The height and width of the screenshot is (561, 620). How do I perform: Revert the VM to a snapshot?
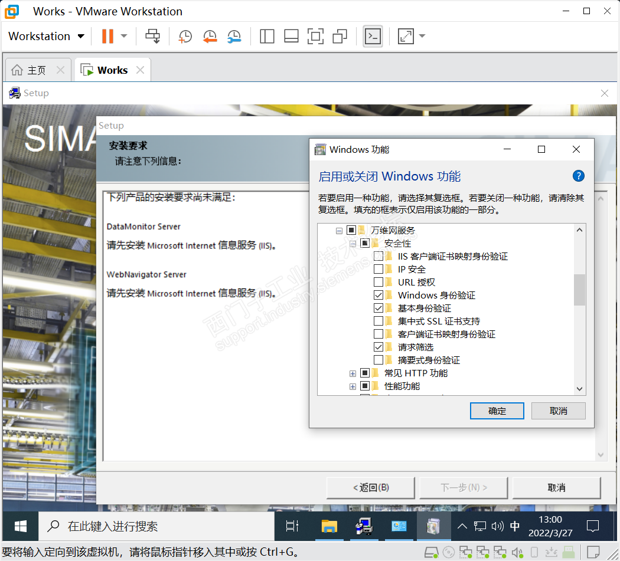pos(210,36)
